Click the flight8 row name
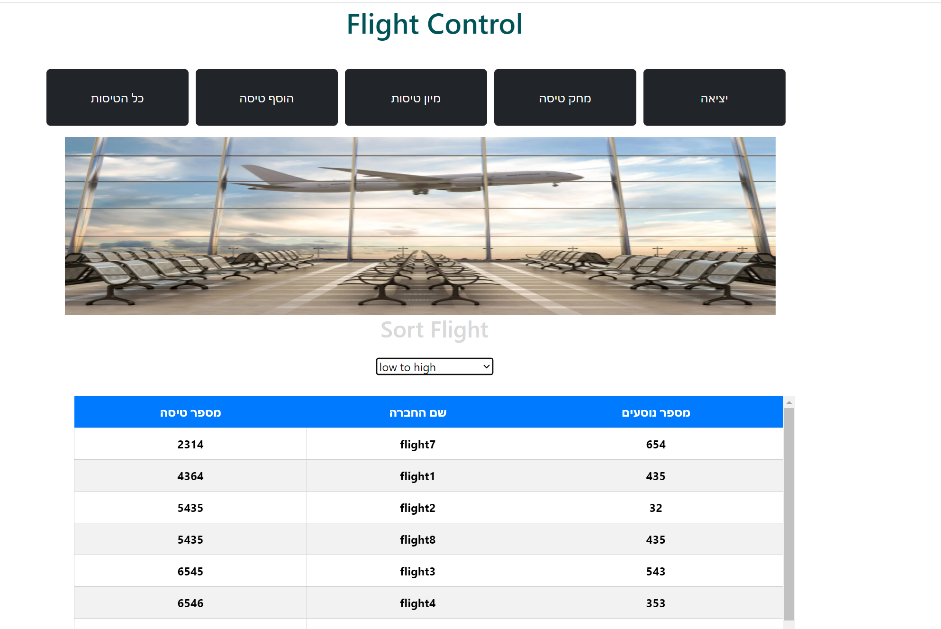 (418, 539)
